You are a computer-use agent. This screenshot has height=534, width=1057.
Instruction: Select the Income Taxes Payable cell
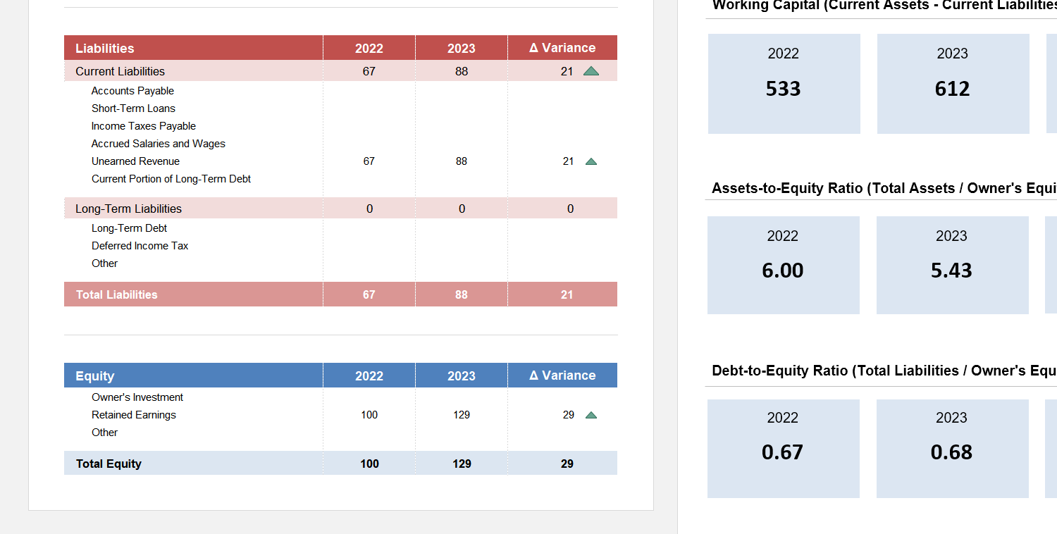(x=143, y=125)
